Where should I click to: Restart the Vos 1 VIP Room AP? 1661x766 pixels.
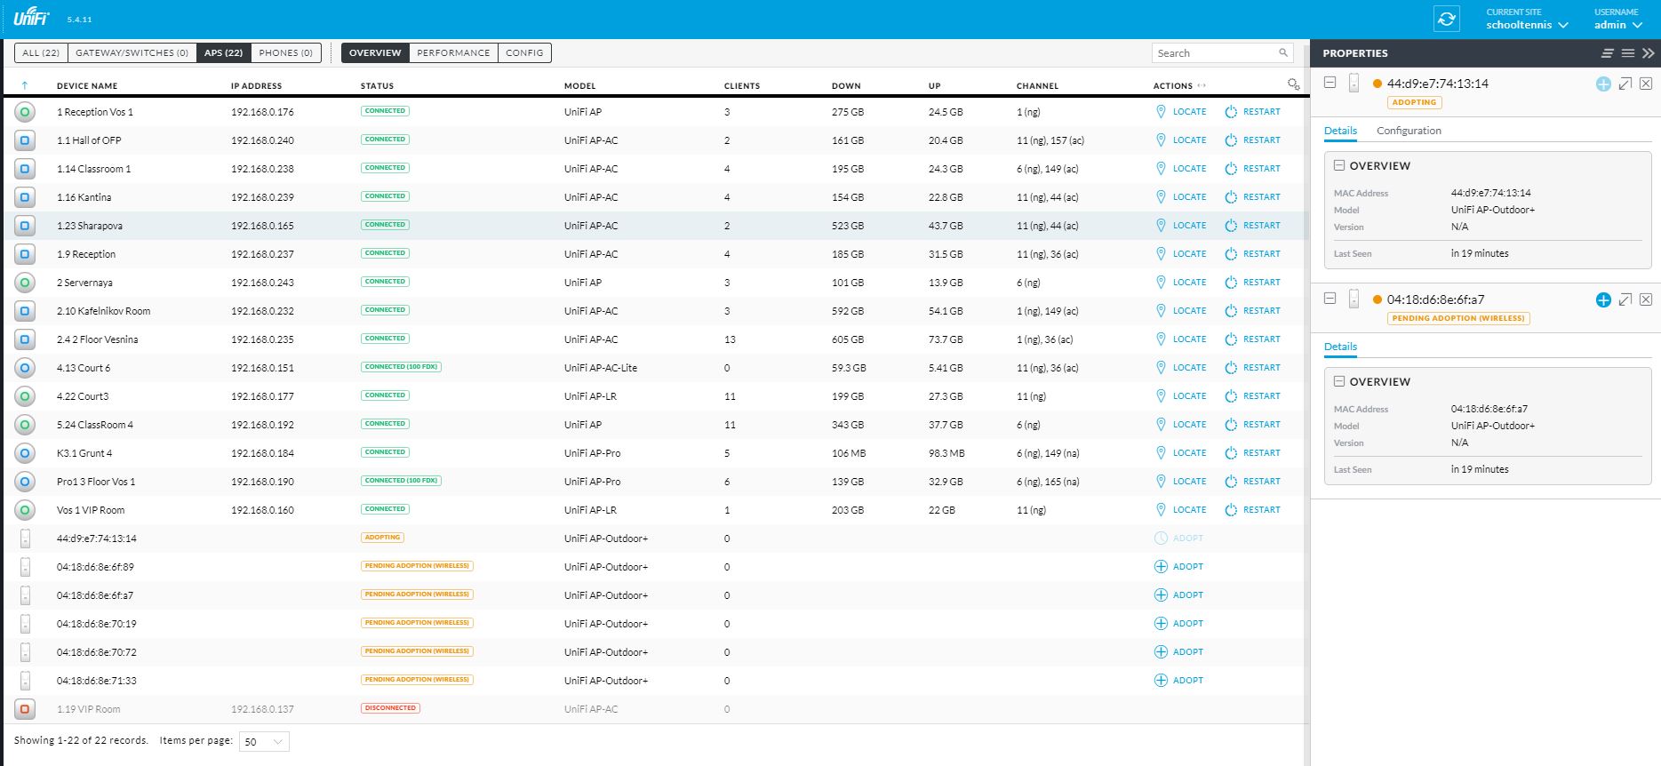tap(1252, 510)
